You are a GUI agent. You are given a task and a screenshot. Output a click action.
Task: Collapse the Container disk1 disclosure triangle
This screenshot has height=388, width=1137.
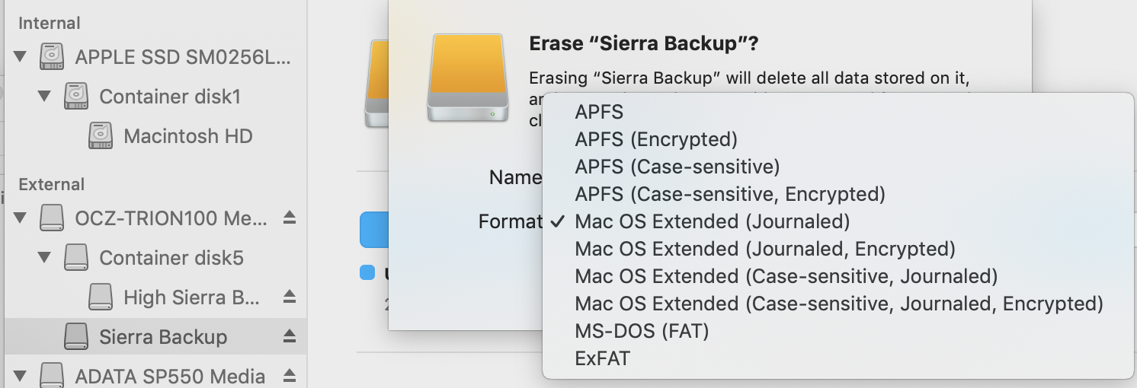45,96
